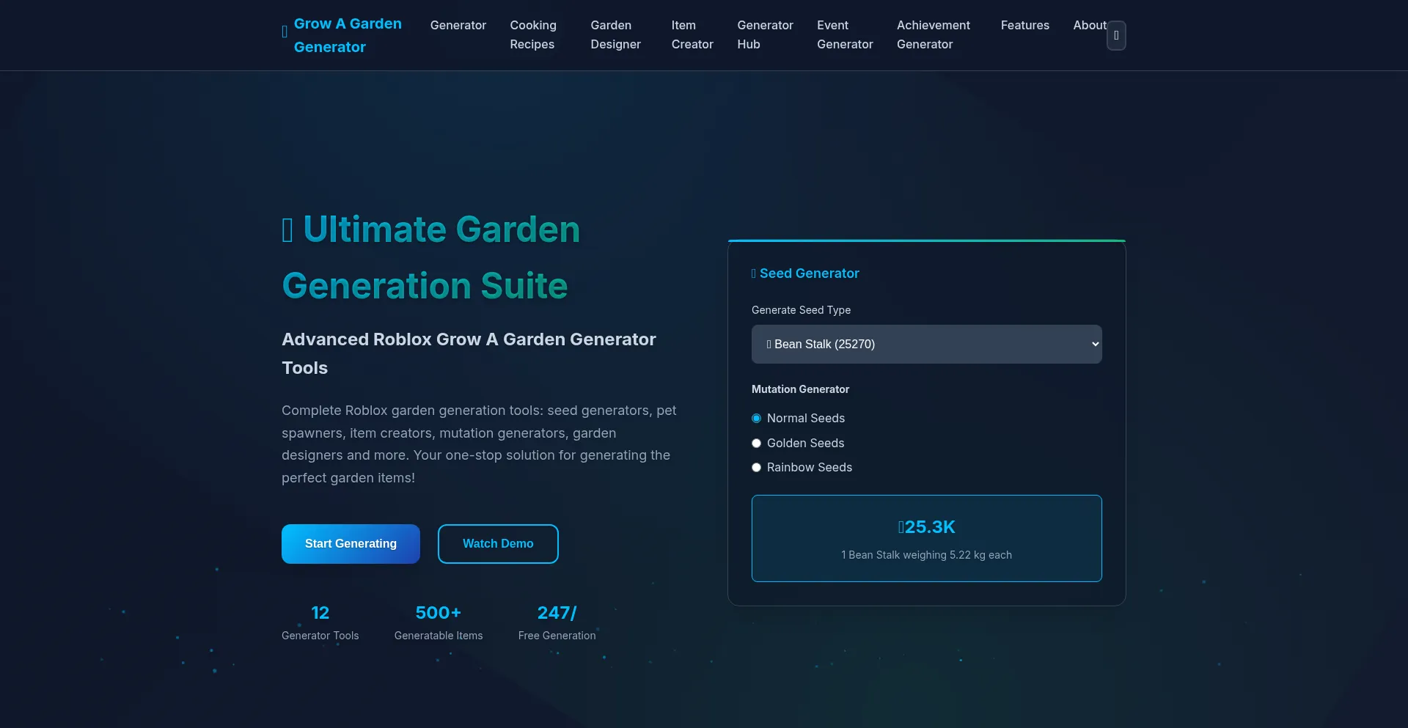Click the logo icon beside Grow A Garden
The height and width of the screenshot is (728, 1408).
click(285, 32)
